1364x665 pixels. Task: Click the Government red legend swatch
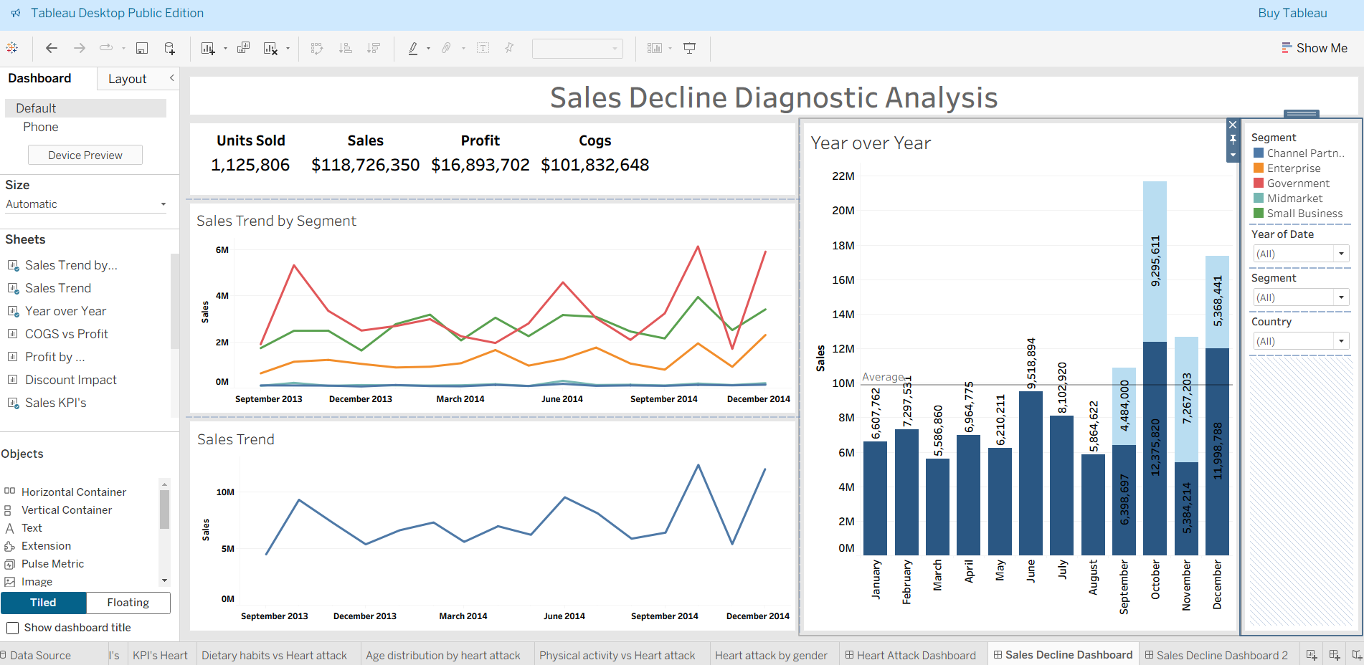click(x=1258, y=183)
